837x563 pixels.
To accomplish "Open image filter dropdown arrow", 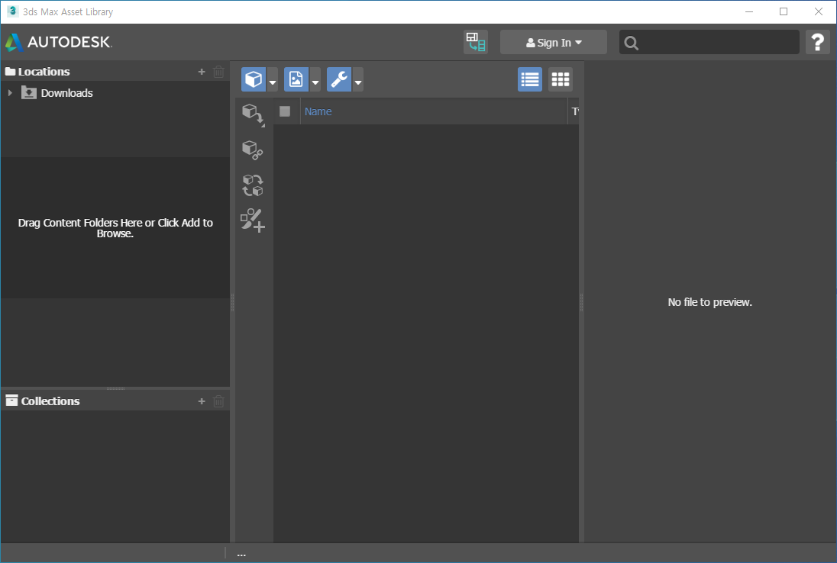I will tap(315, 80).
